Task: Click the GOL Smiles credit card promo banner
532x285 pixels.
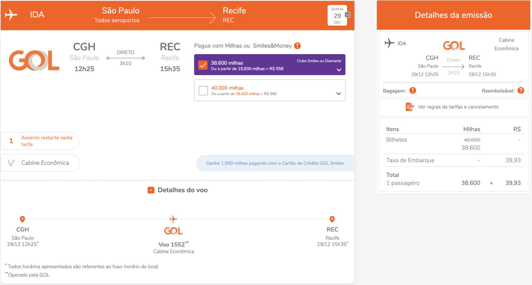Action: (x=275, y=163)
